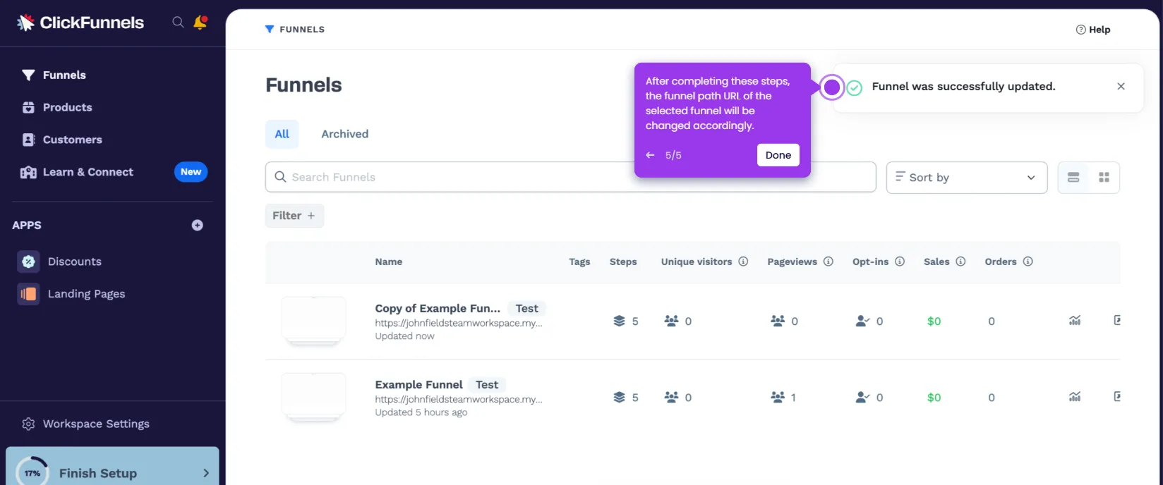
Task: Click the Pageviews info icon
Action: (x=828, y=262)
